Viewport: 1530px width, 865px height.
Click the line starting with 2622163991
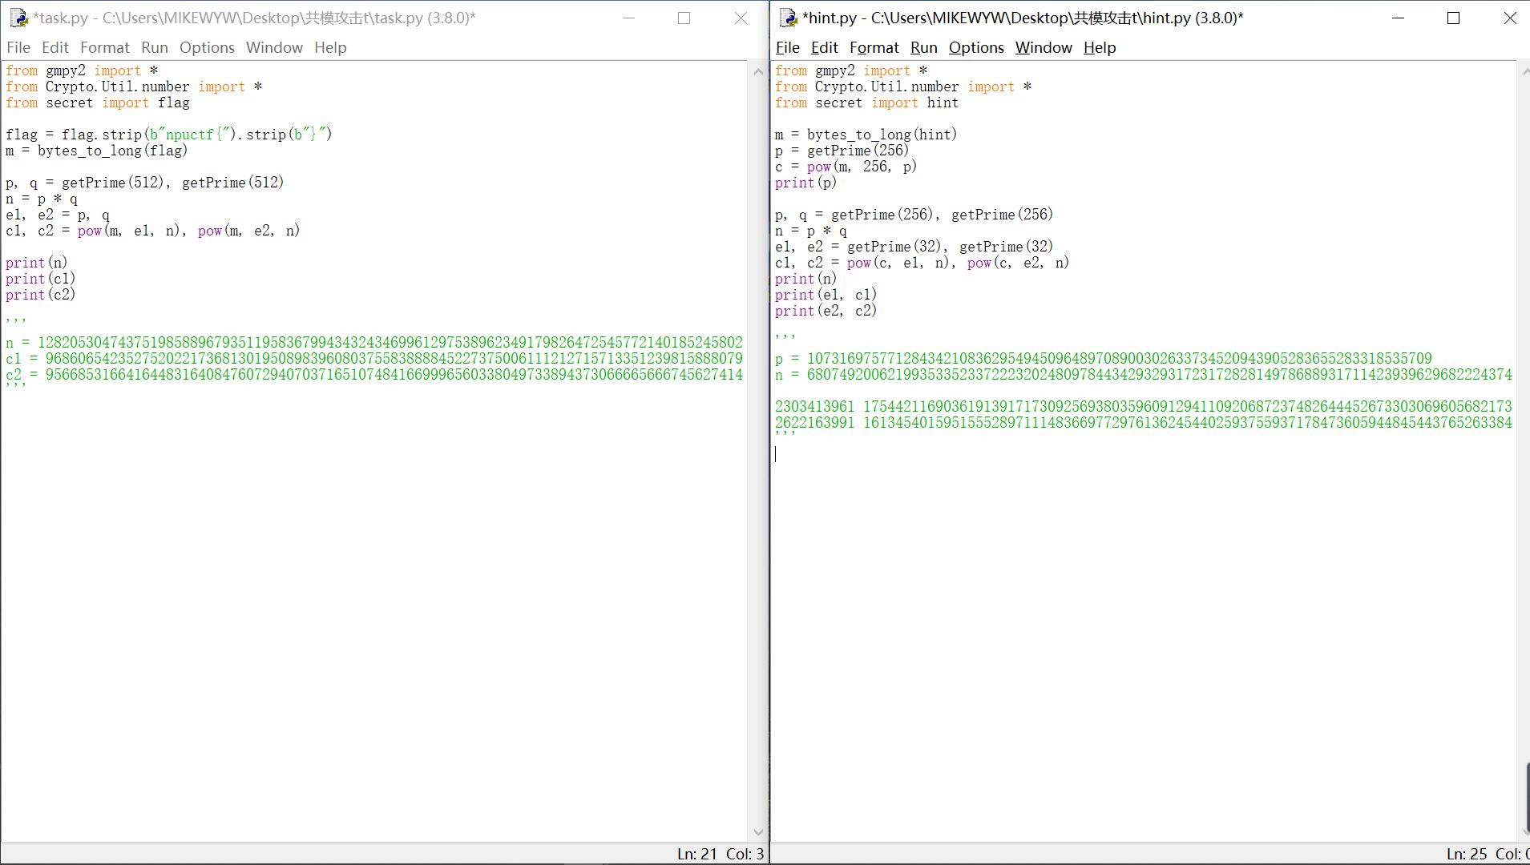tap(1144, 423)
